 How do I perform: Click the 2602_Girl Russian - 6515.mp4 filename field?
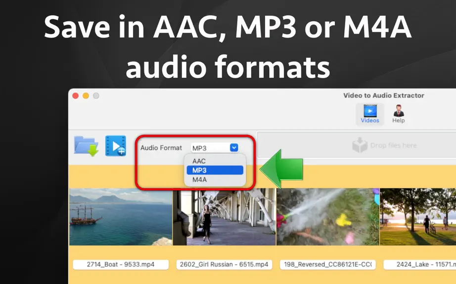[x=224, y=264]
